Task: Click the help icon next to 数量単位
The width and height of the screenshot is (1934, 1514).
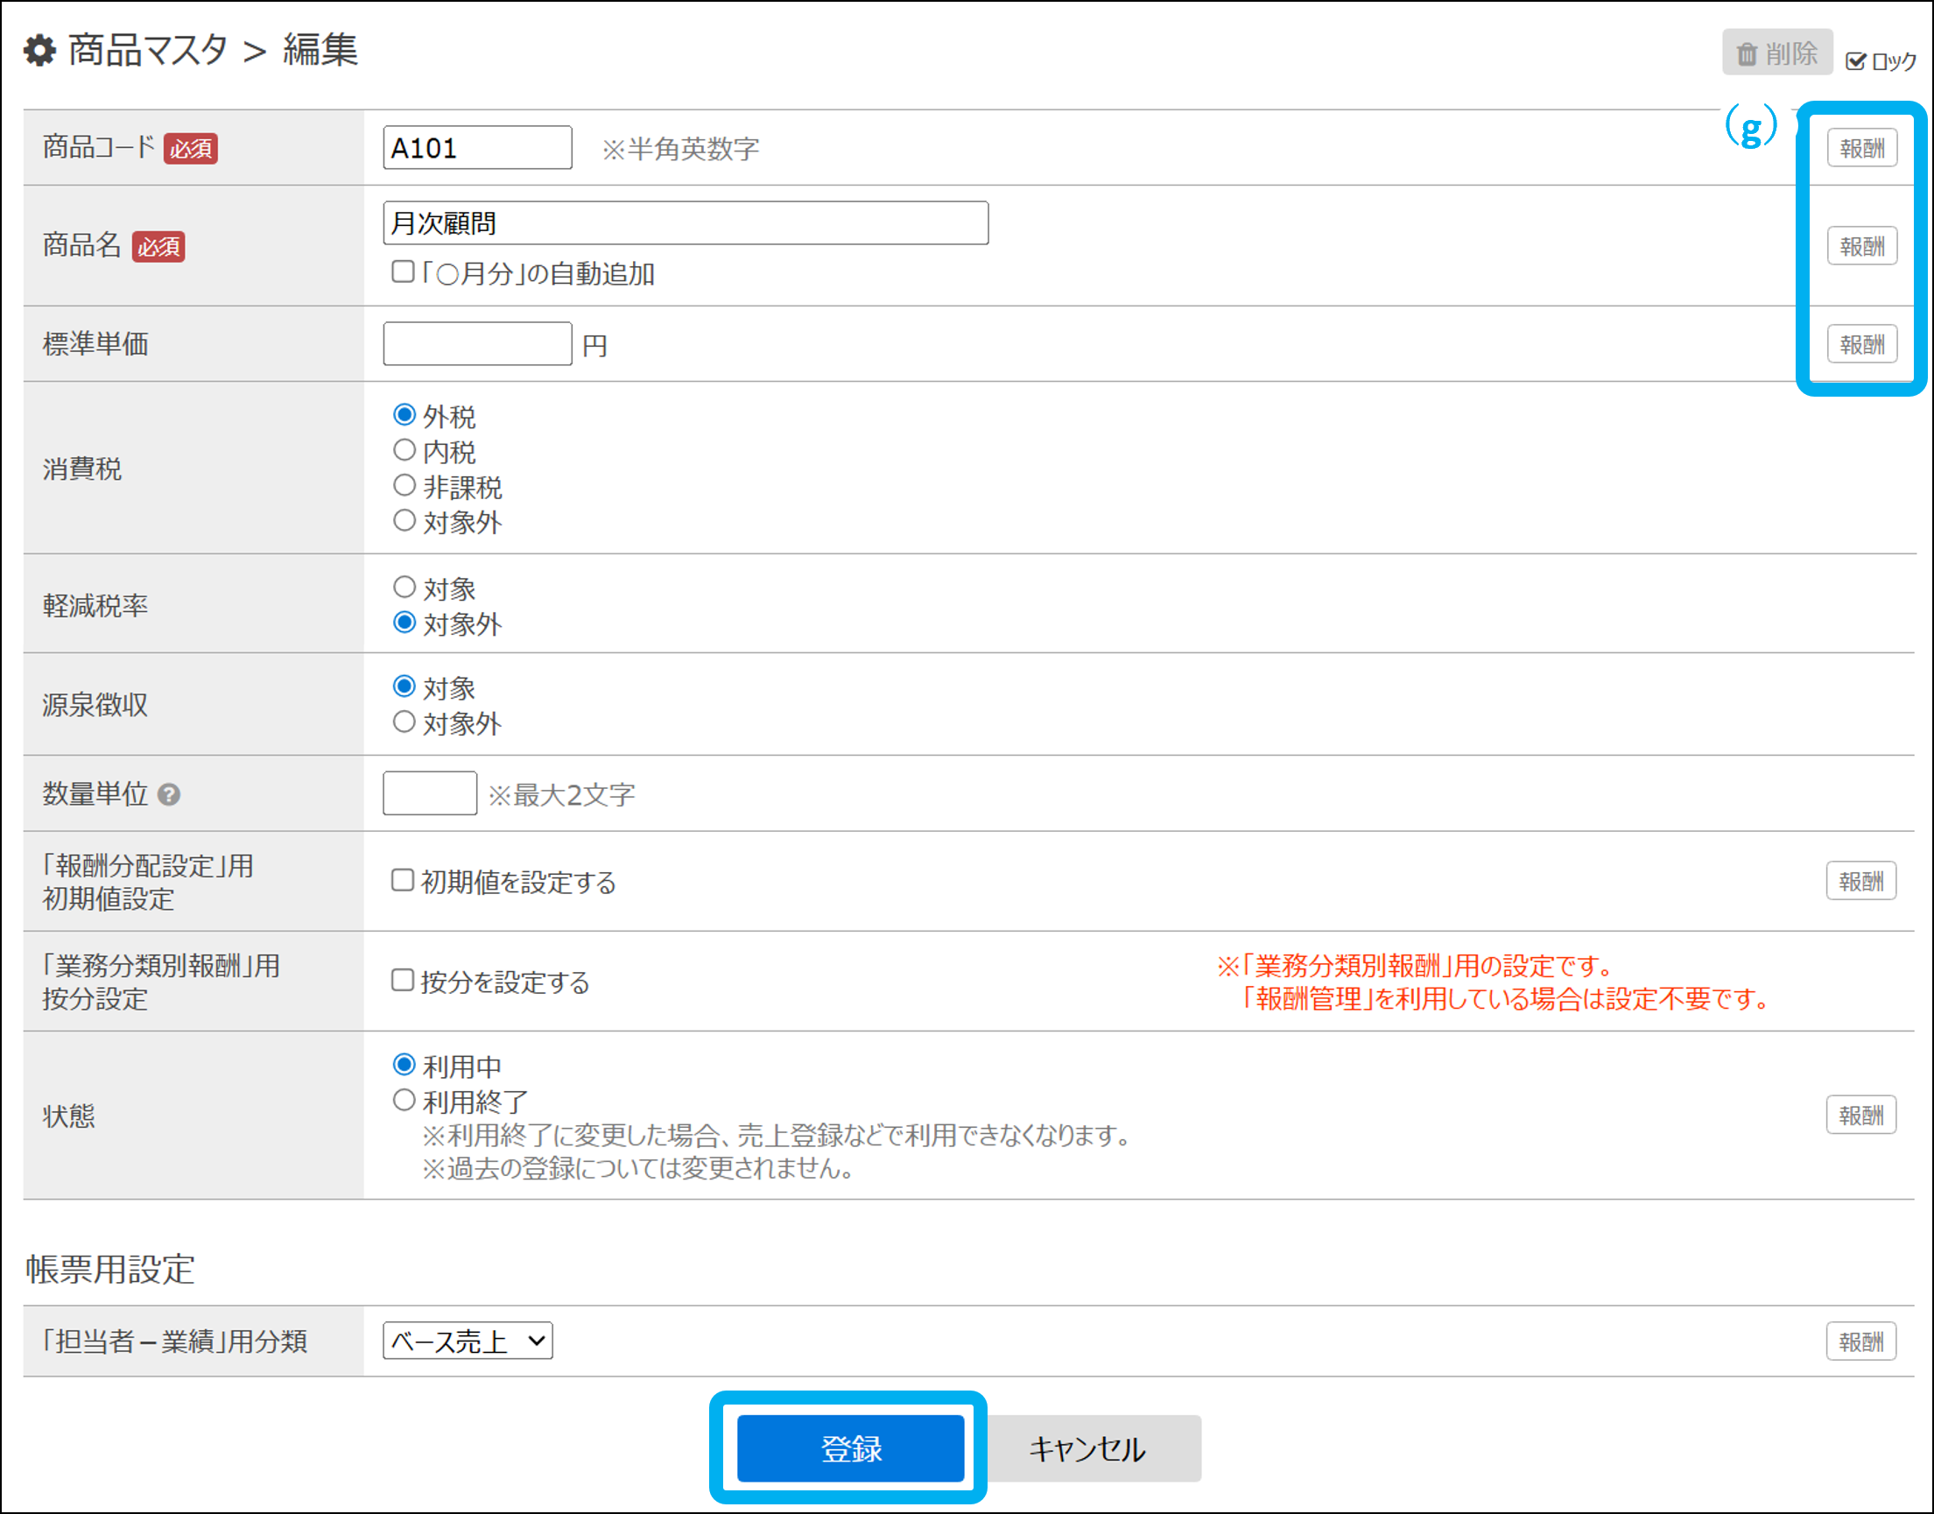Action: click(168, 795)
